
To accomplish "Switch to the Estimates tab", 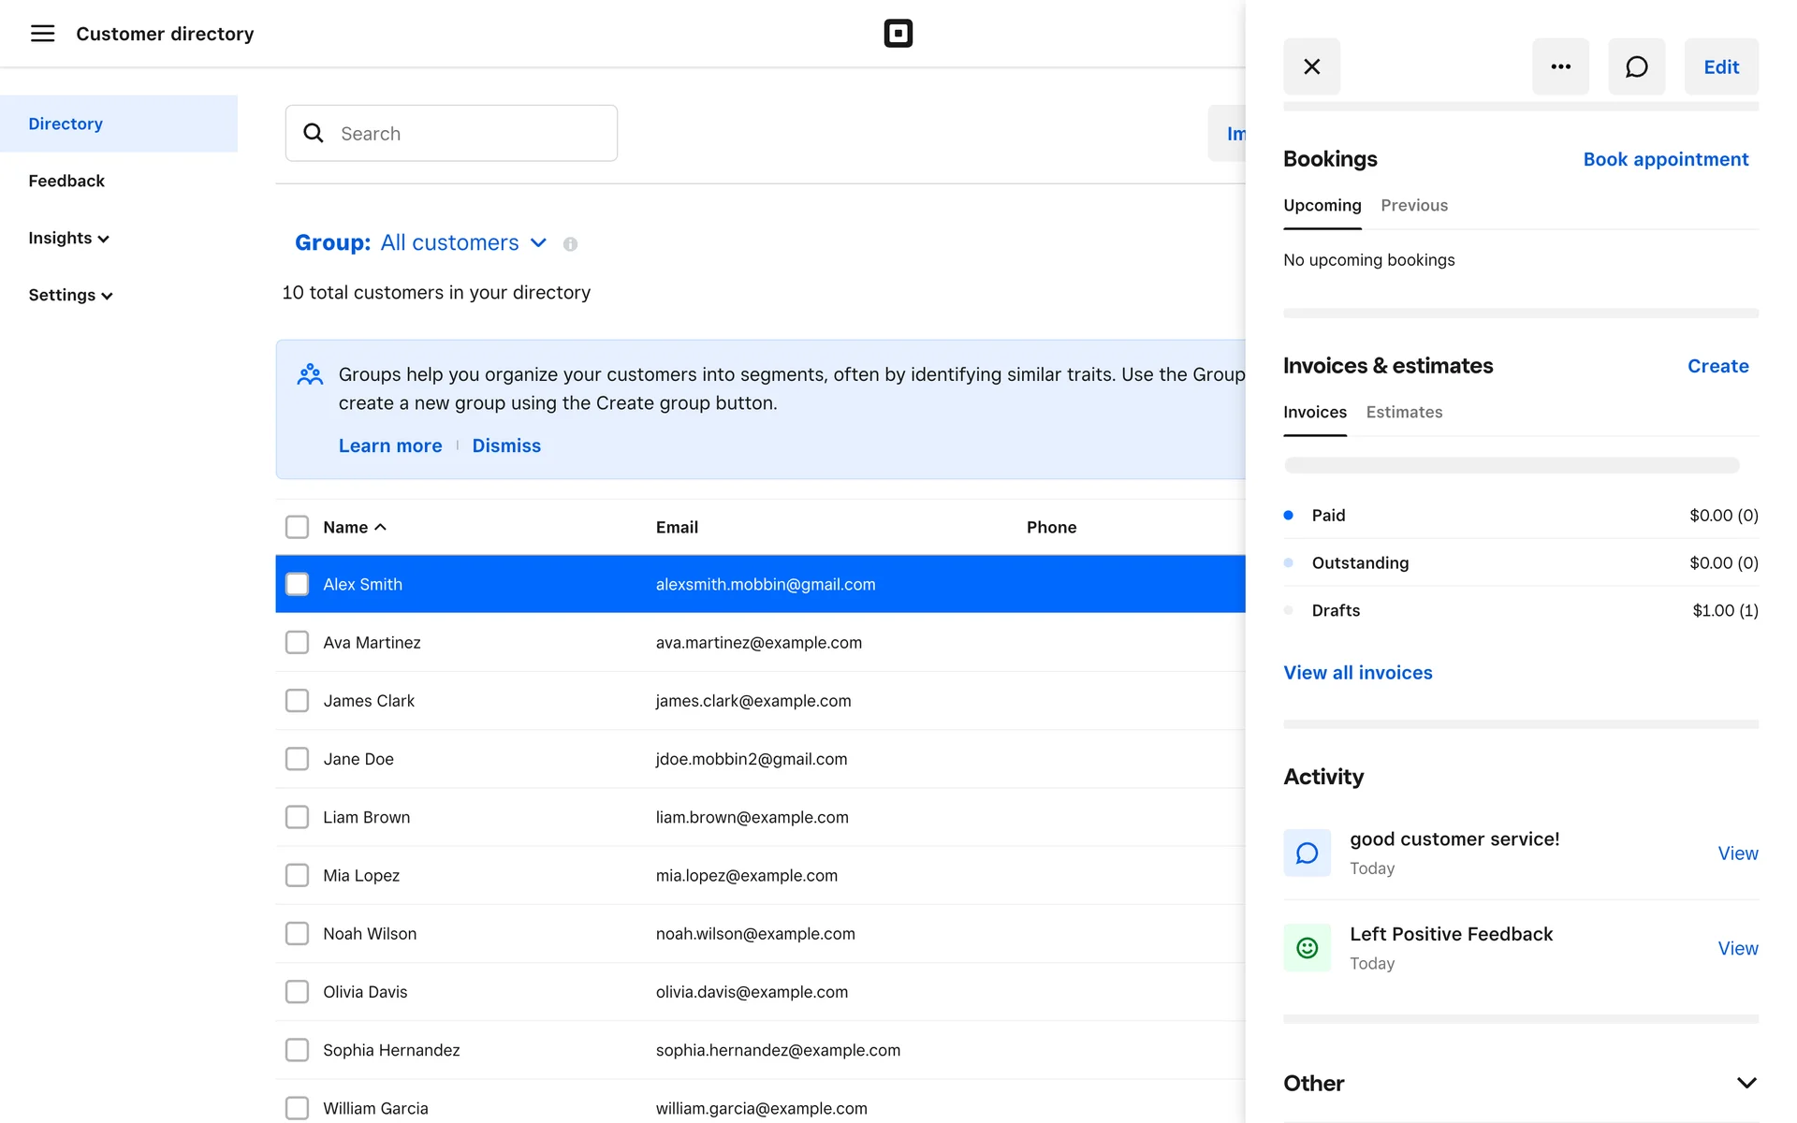I will tap(1403, 412).
